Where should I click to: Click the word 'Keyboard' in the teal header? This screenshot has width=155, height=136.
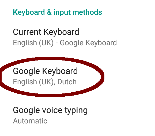[x=29, y=12]
